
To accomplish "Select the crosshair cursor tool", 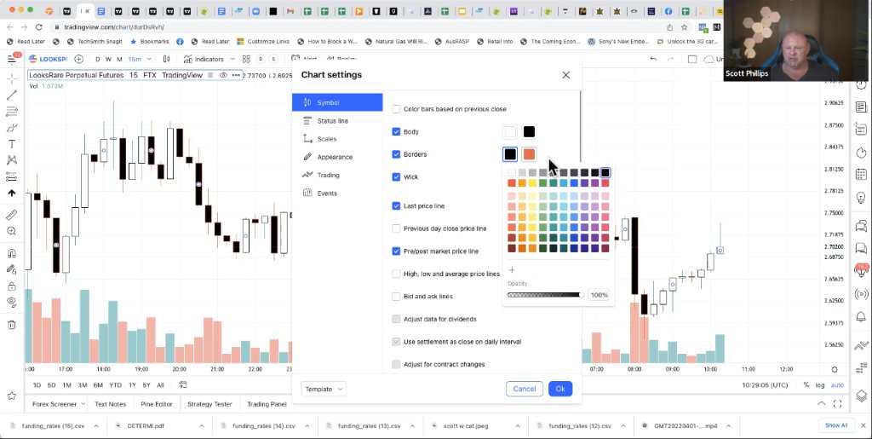I will (12, 79).
